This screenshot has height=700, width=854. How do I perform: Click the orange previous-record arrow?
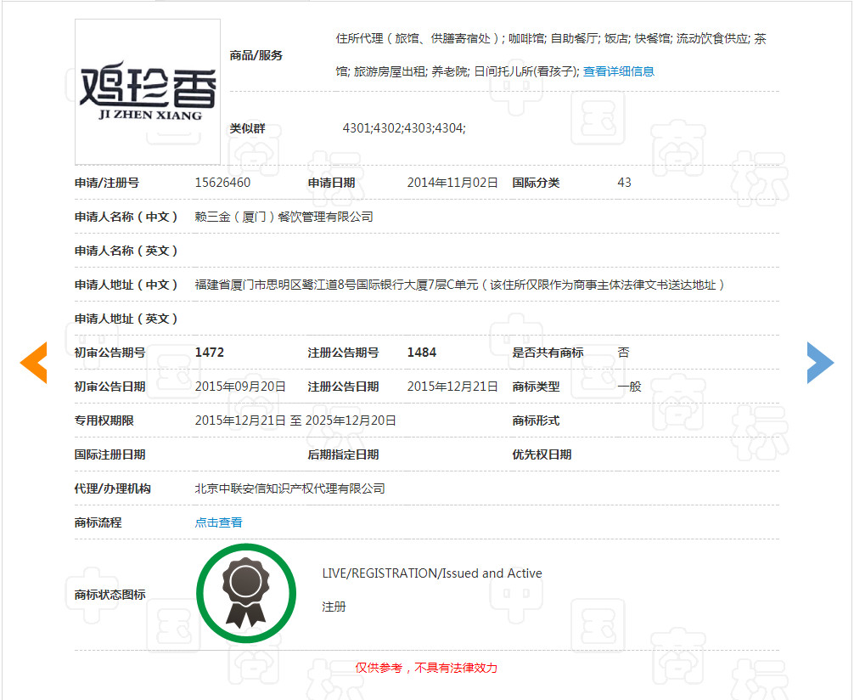[33, 362]
